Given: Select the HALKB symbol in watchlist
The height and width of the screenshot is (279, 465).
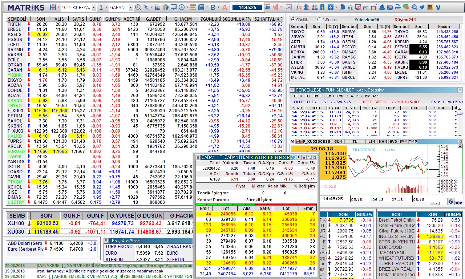Looking at the screenshot, I should click(x=15, y=136).
